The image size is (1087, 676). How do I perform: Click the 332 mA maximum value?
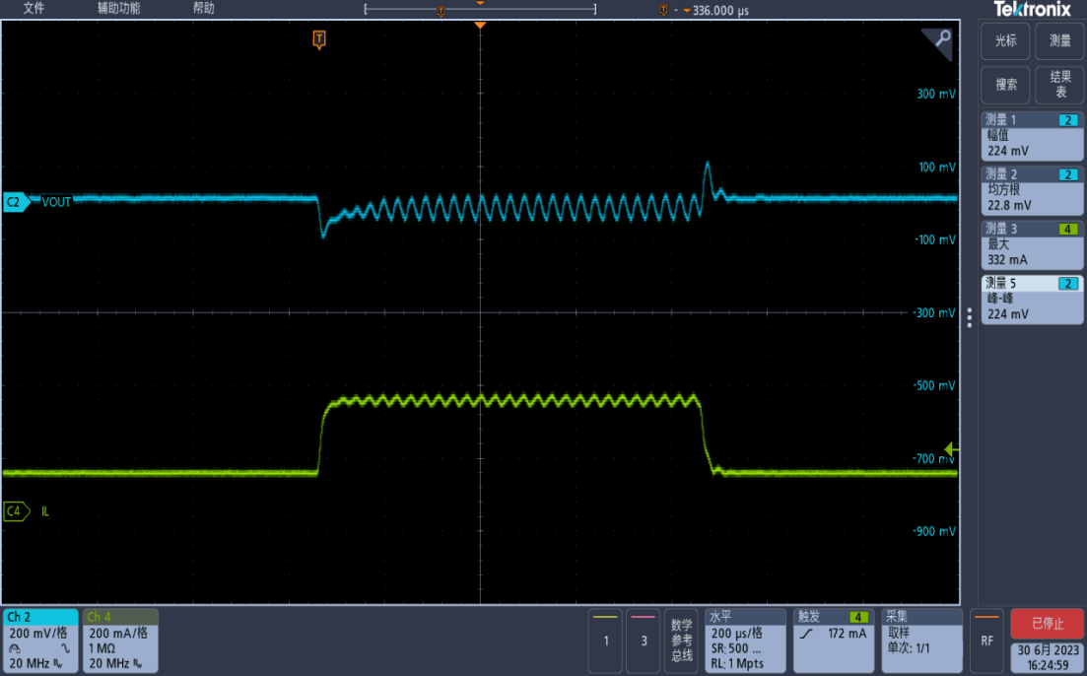(1007, 260)
